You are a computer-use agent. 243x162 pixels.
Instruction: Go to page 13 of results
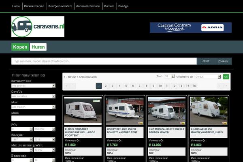click(x=181, y=86)
